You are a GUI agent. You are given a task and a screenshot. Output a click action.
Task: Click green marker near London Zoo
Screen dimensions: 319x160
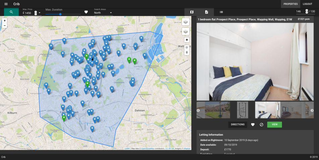(x=64, y=118)
